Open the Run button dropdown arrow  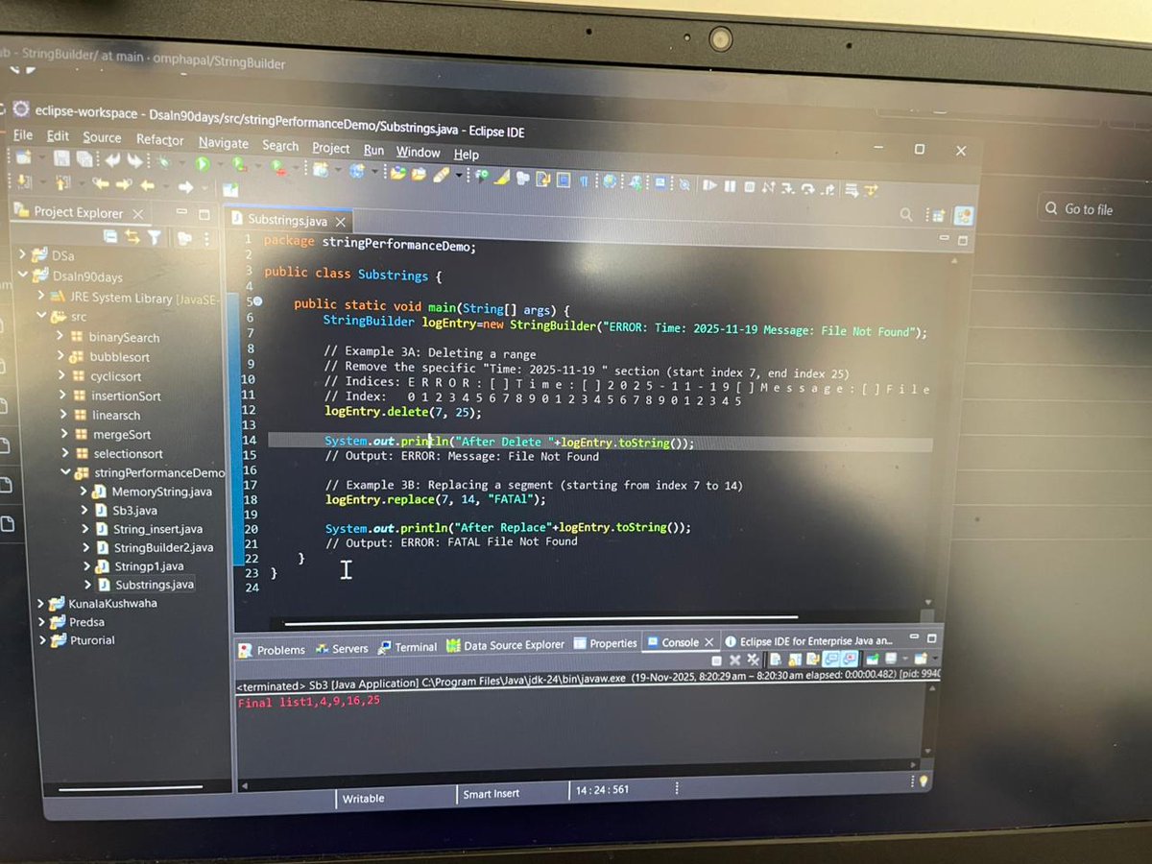(218, 164)
